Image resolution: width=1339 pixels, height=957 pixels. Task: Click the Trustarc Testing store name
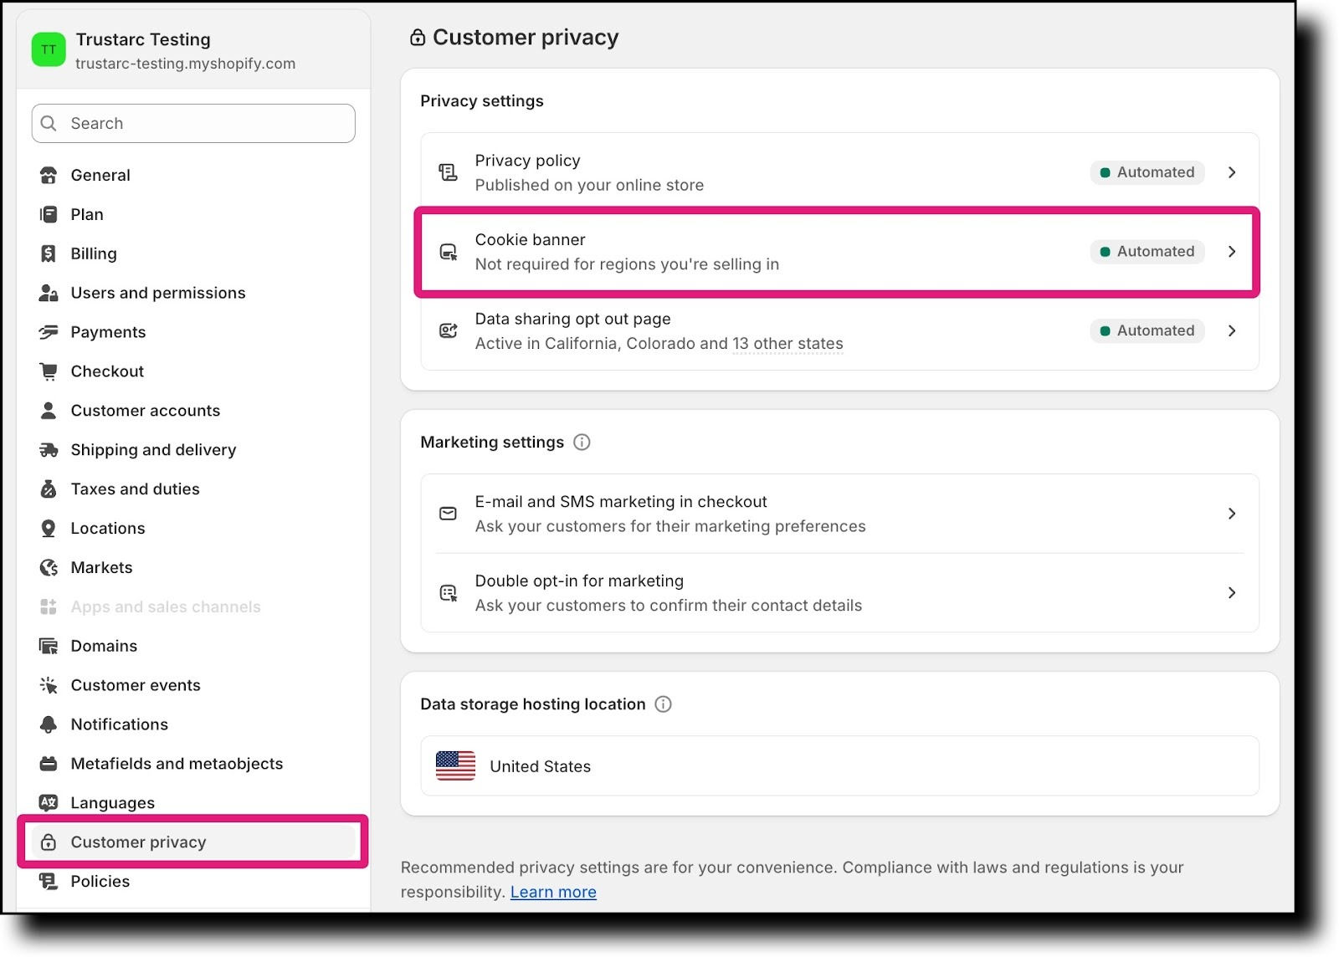(143, 40)
